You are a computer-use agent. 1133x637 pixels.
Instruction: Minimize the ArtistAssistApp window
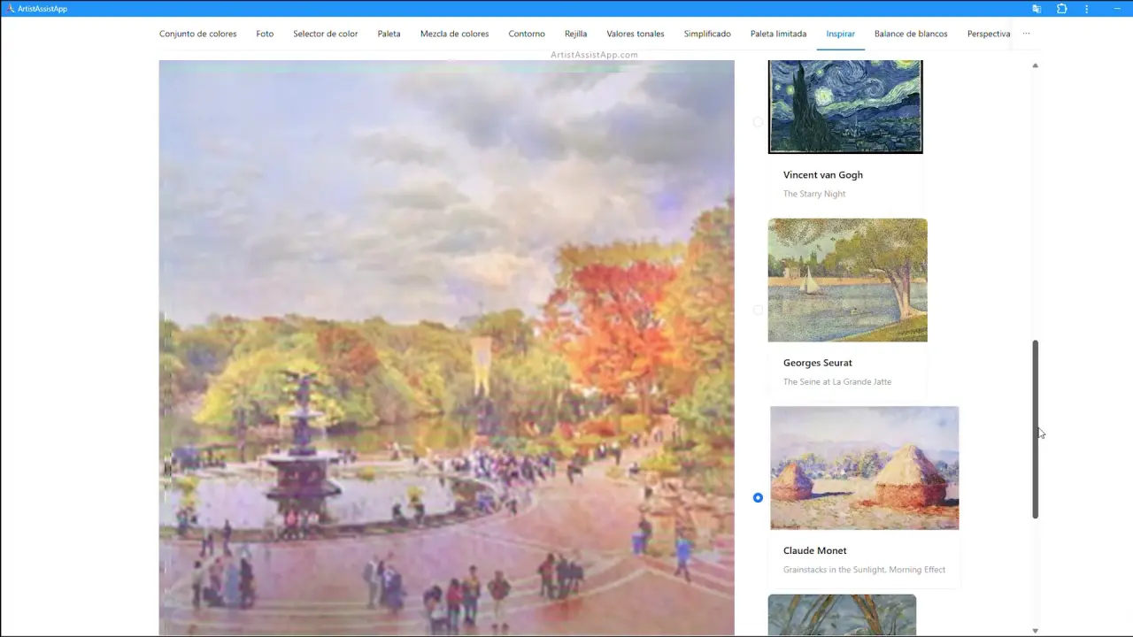tap(1117, 9)
